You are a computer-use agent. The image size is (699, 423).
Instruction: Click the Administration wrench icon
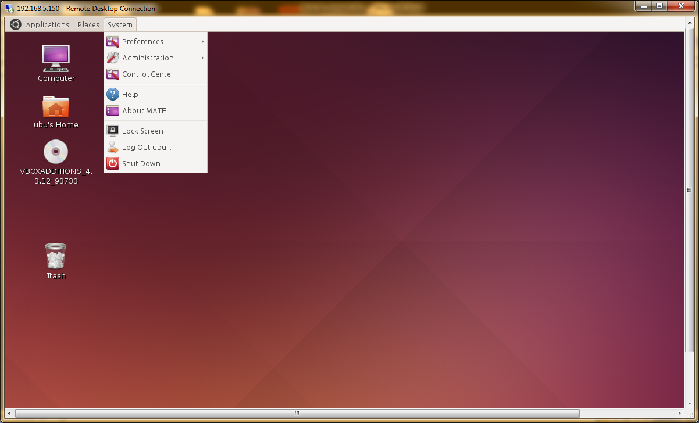pyautogui.click(x=113, y=58)
